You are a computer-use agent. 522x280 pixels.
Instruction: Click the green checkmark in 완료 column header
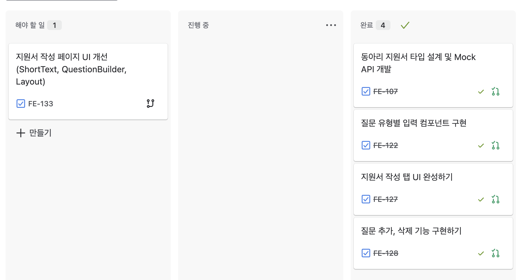click(x=405, y=25)
